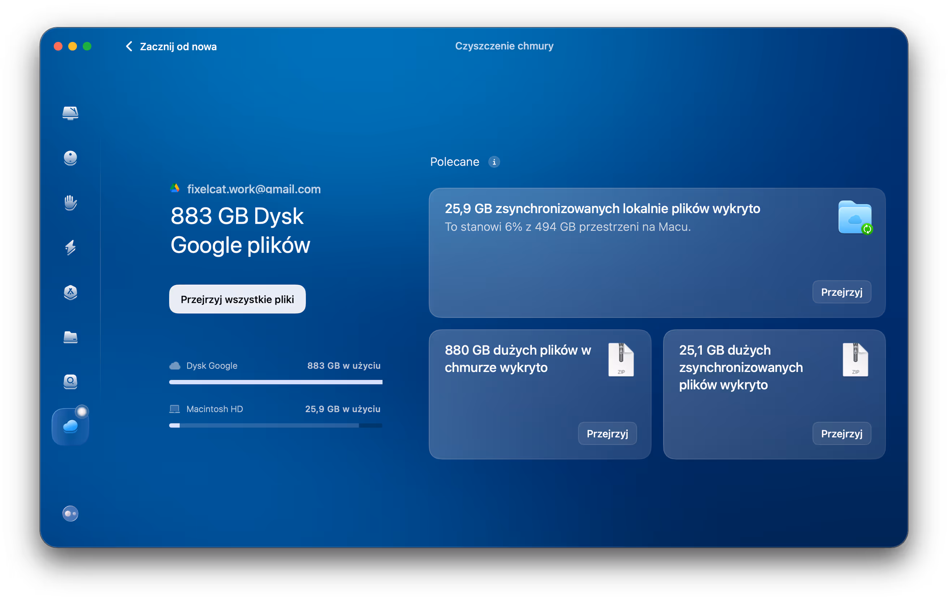This screenshot has height=601, width=948.
Task: Click '25,9 GB zsynchronizowanych lokalnie plików' title
Action: click(602, 208)
